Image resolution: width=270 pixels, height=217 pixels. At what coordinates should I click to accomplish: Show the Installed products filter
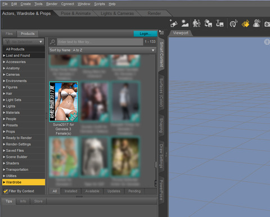(x=71, y=191)
